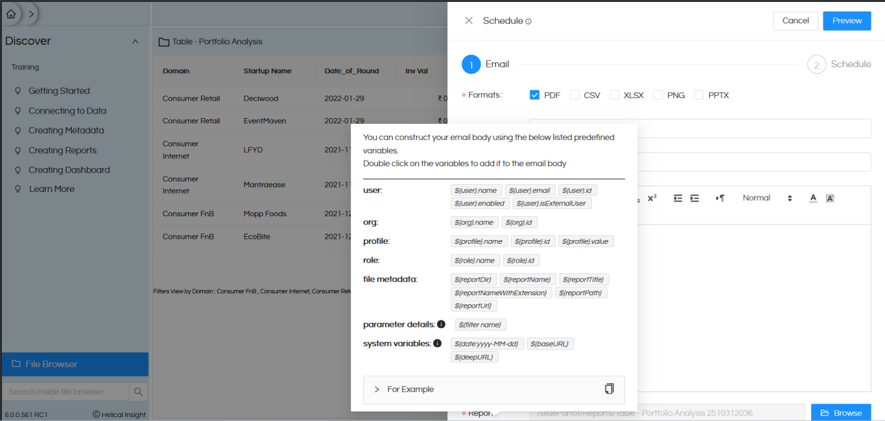
Task: Collapse the Discover section
Action: [x=135, y=40]
